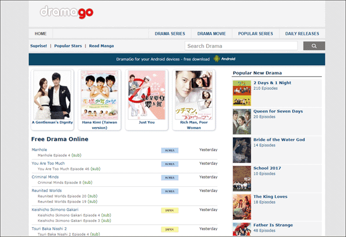The width and height of the screenshot is (346, 237).
Task: Click Bride of the Water God title
Action: [x=279, y=140]
